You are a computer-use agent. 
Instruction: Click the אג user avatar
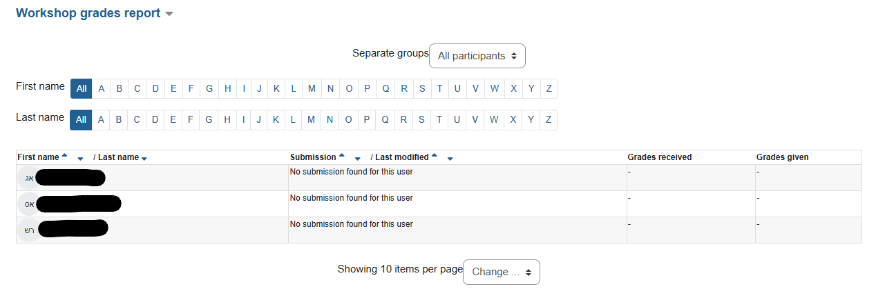[x=28, y=178]
